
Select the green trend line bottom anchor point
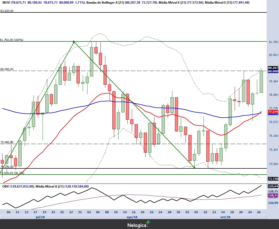click(194, 167)
